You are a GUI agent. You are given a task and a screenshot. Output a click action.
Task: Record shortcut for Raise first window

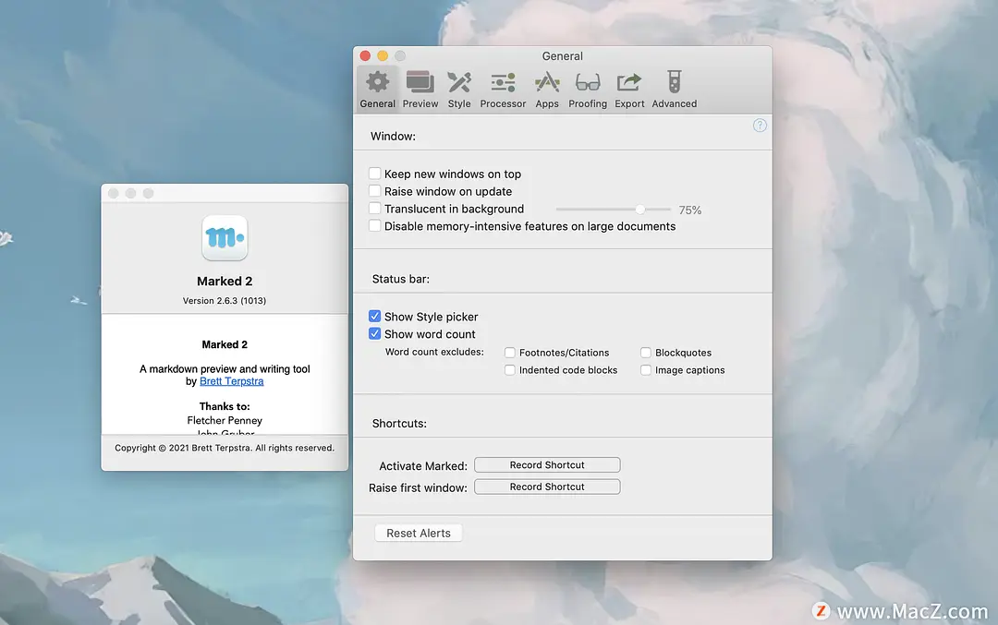coord(547,487)
